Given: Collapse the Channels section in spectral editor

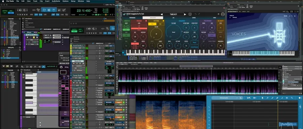Looking at the screenshot, I should coord(283,77).
